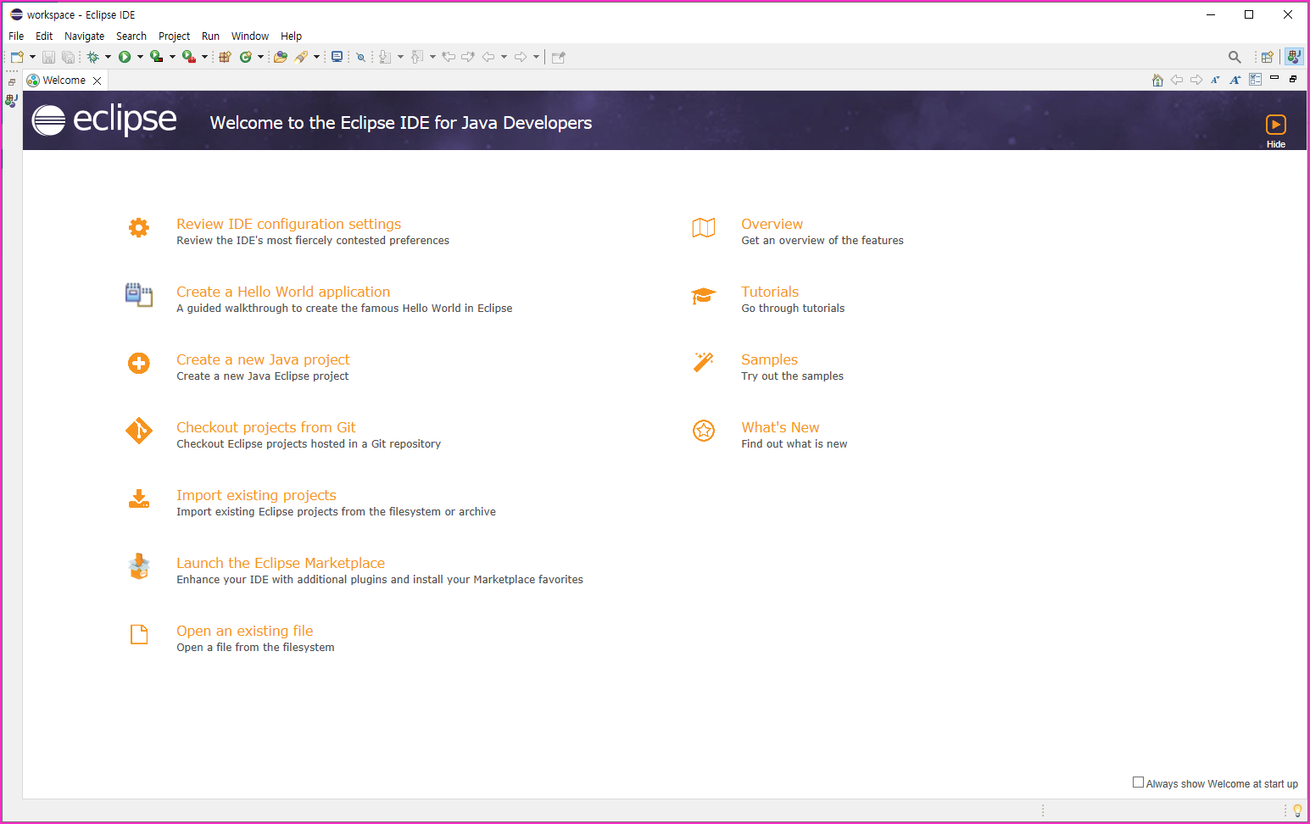Click the New Java Package icon

225,57
